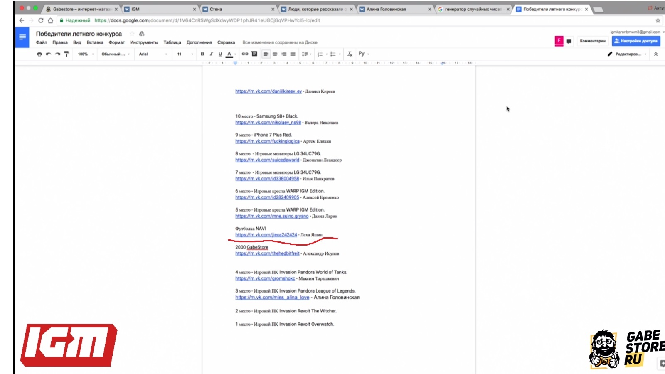This screenshot has width=665, height=374.
Task: Open link m.vk.com/daniilkireev_ev
Action: point(268,91)
